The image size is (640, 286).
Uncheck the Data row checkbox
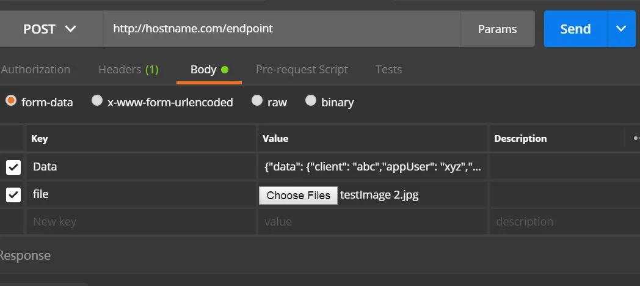click(x=13, y=167)
